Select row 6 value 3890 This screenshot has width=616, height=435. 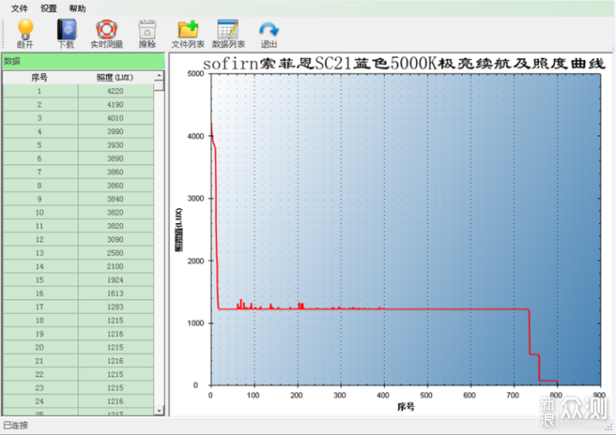115,159
